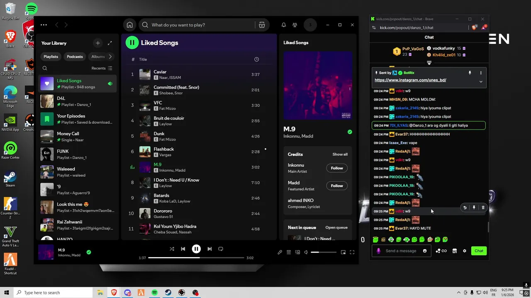Select Podcasts filter chip
531x298 pixels.
point(75,56)
